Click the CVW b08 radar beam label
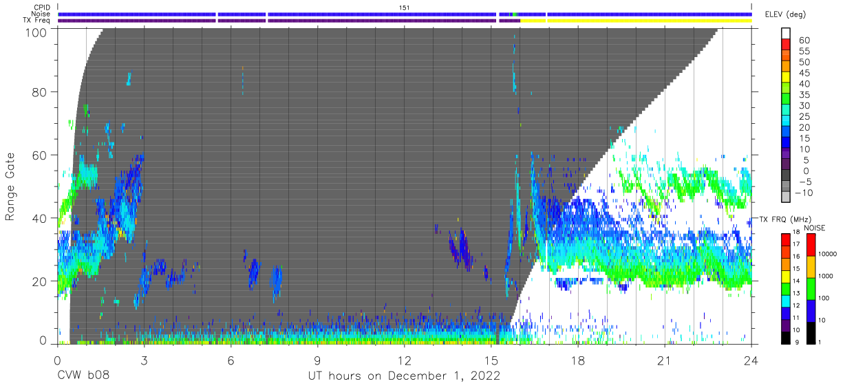The height and width of the screenshot is (390, 845). pos(83,376)
